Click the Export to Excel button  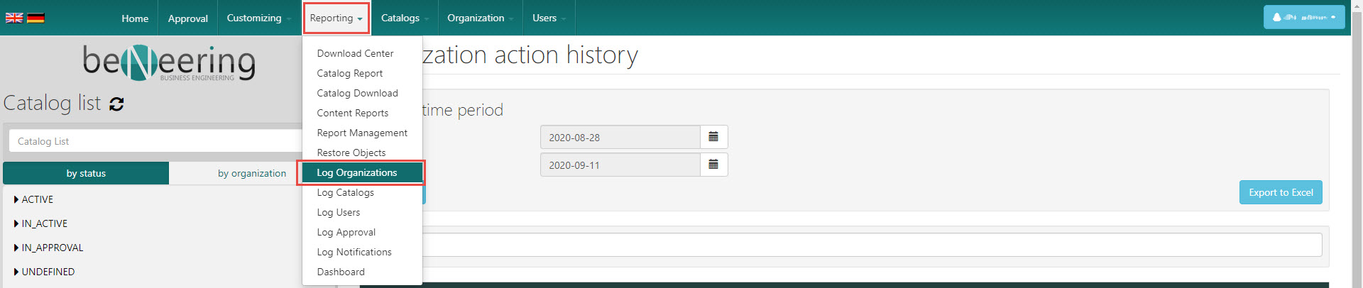[1280, 192]
